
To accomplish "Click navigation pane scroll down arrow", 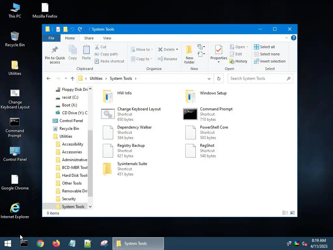I will click(90, 207).
